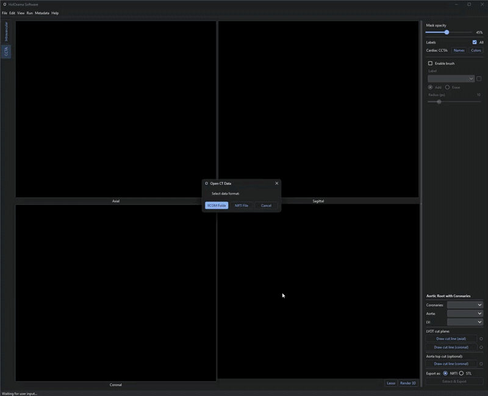Activate the Lasso tool
The height and width of the screenshot is (396, 488).
(x=391, y=383)
